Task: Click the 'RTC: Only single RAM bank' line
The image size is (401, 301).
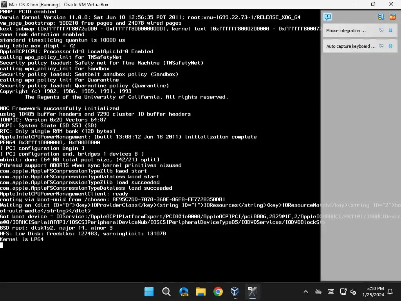Action: point(58,131)
